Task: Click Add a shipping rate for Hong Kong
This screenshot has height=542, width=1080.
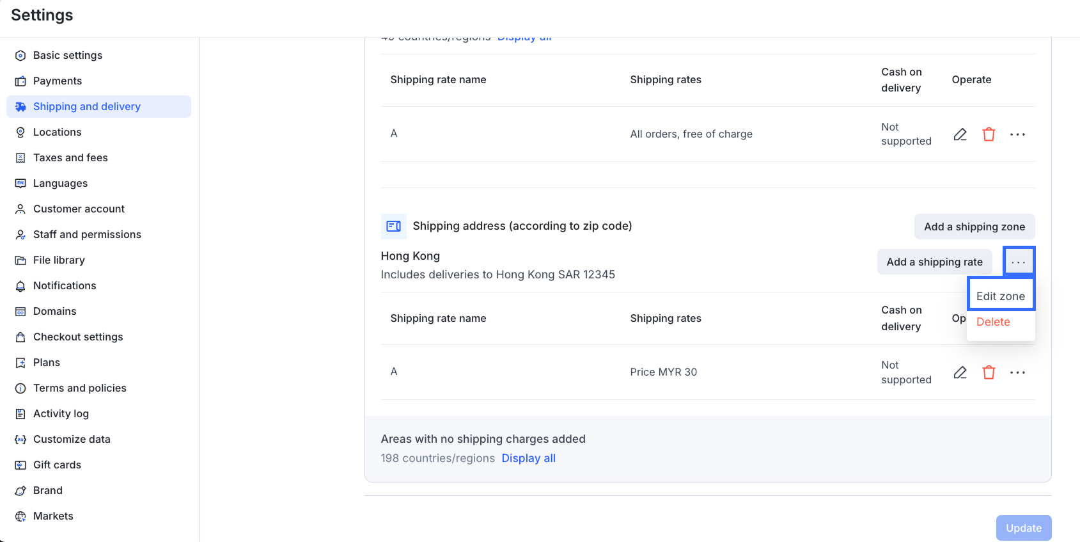Action: (934, 262)
